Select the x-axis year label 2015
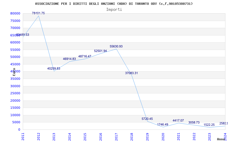228x142 pixels. click(x=85, y=137)
